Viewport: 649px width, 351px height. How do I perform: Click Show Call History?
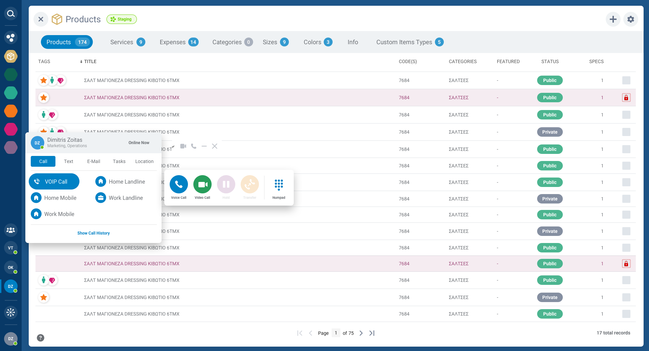point(93,233)
